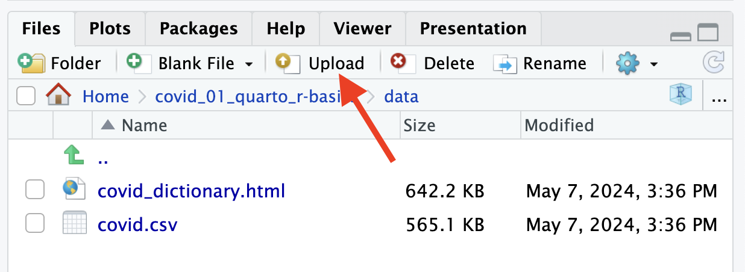Click the New Folder icon
This screenshot has height=272, width=745.
(31, 63)
